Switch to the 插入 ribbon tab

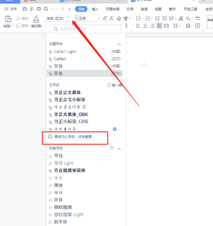point(95,9)
